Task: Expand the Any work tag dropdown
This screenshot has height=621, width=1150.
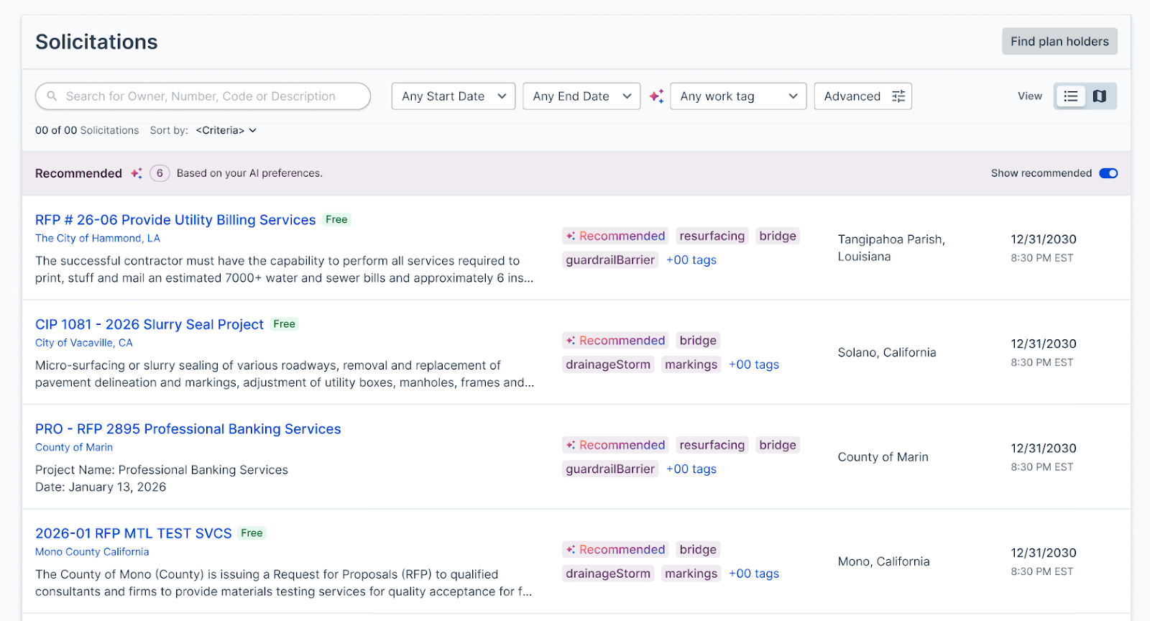Action: [738, 96]
